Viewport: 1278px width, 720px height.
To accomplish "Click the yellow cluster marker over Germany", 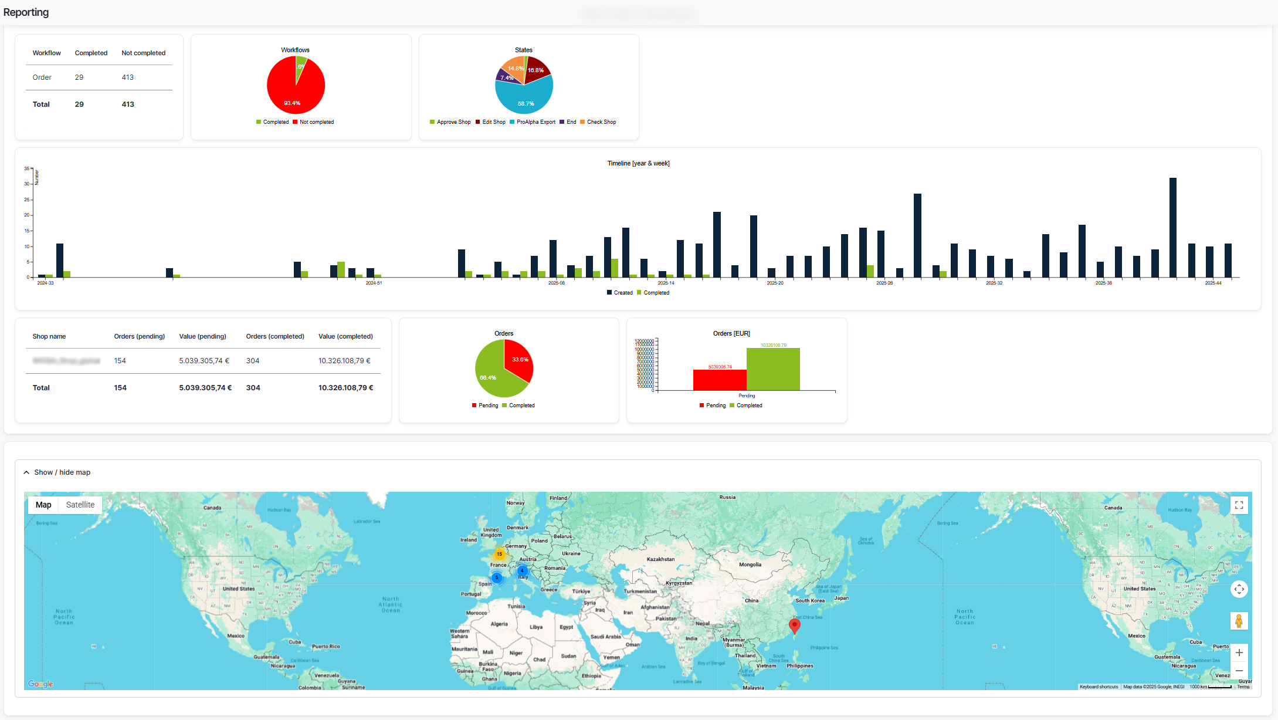I will (499, 553).
